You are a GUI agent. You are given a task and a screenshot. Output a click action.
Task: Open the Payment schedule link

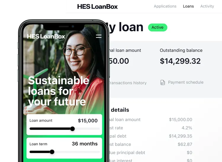coord(186,82)
